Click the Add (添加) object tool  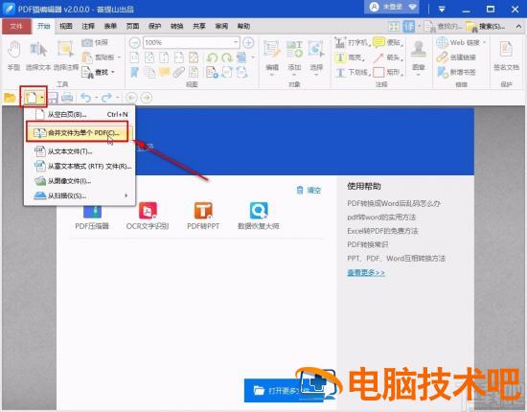click(294, 57)
